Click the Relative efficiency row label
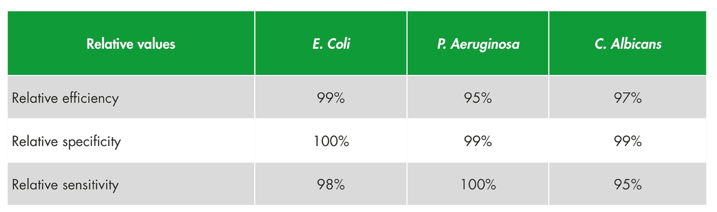 coord(66,98)
